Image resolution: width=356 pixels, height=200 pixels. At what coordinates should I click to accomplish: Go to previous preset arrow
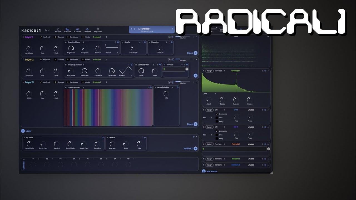[x=132, y=29]
